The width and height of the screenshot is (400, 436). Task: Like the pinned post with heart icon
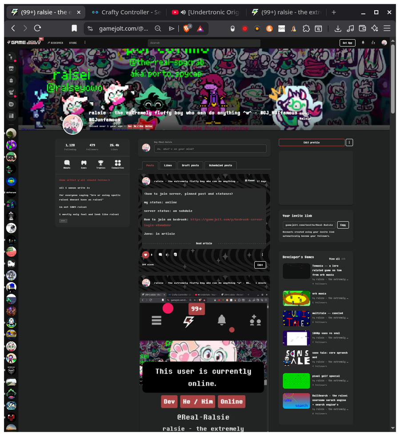point(145,255)
